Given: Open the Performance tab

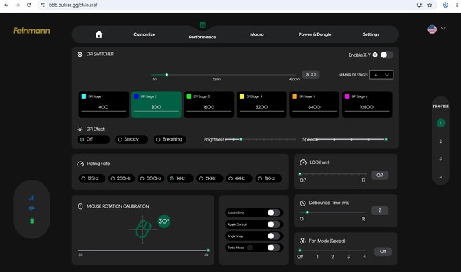Looking at the screenshot, I should point(203,37).
